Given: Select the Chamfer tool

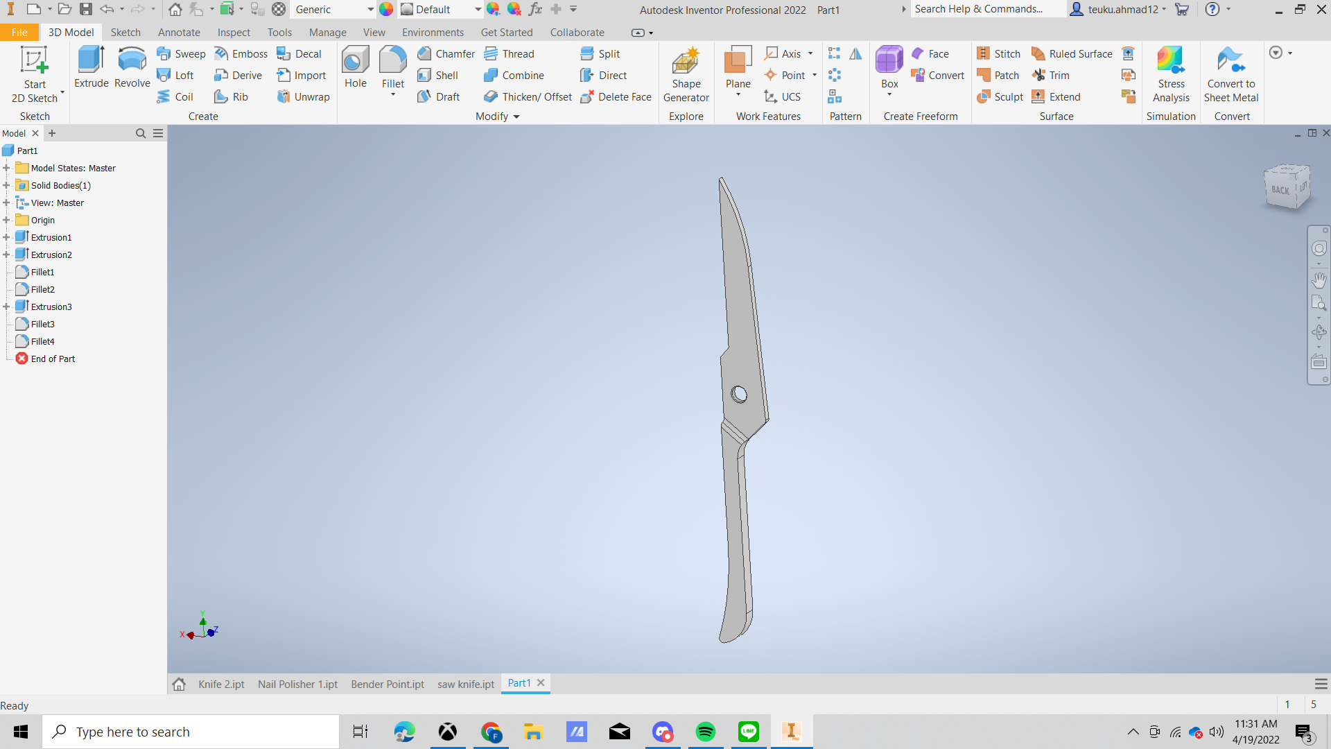Looking at the screenshot, I should (446, 53).
